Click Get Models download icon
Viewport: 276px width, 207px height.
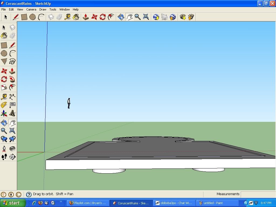(183, 17)
